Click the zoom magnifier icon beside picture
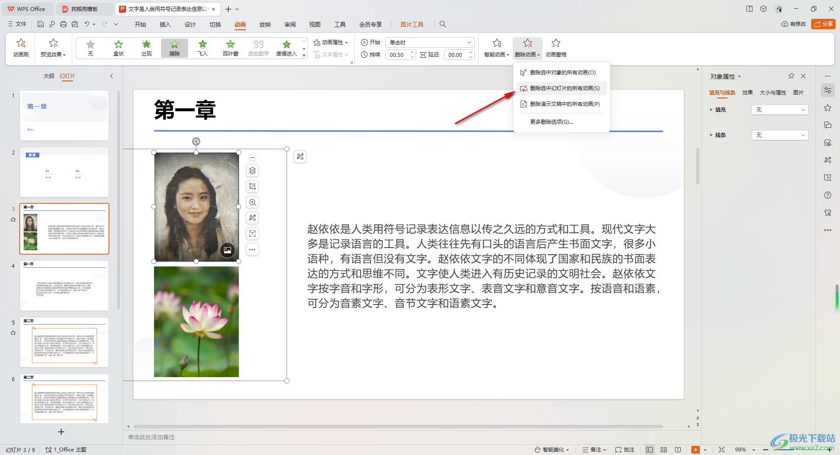The height and width of the screenshot is (455, 840). (252, 202)
